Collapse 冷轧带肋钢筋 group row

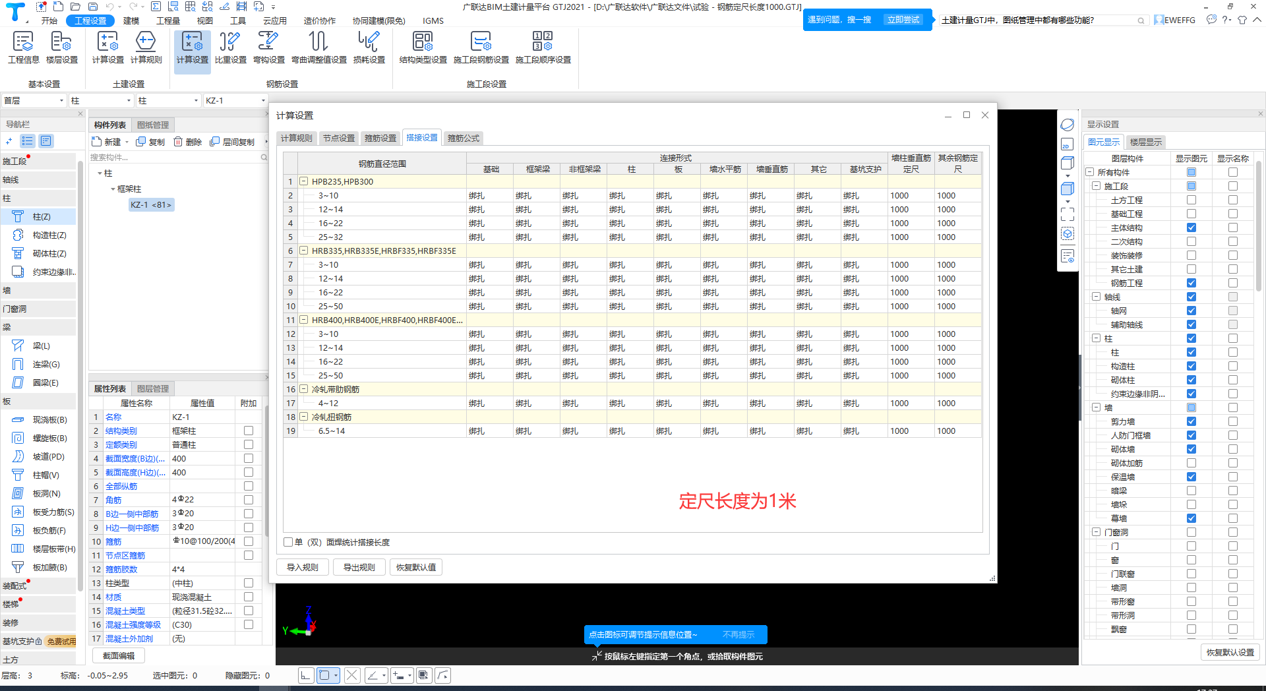(304, 389)
